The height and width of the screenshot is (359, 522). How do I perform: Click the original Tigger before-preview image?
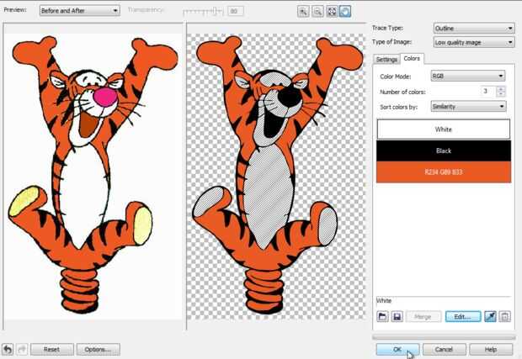click(x=93, y=175)
